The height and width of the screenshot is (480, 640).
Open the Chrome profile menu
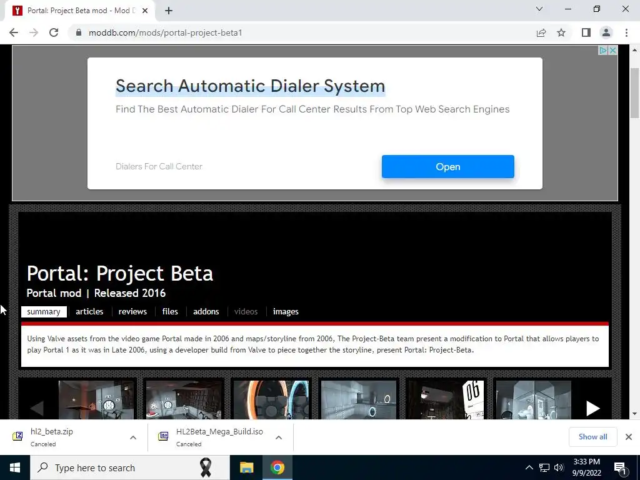606,32
